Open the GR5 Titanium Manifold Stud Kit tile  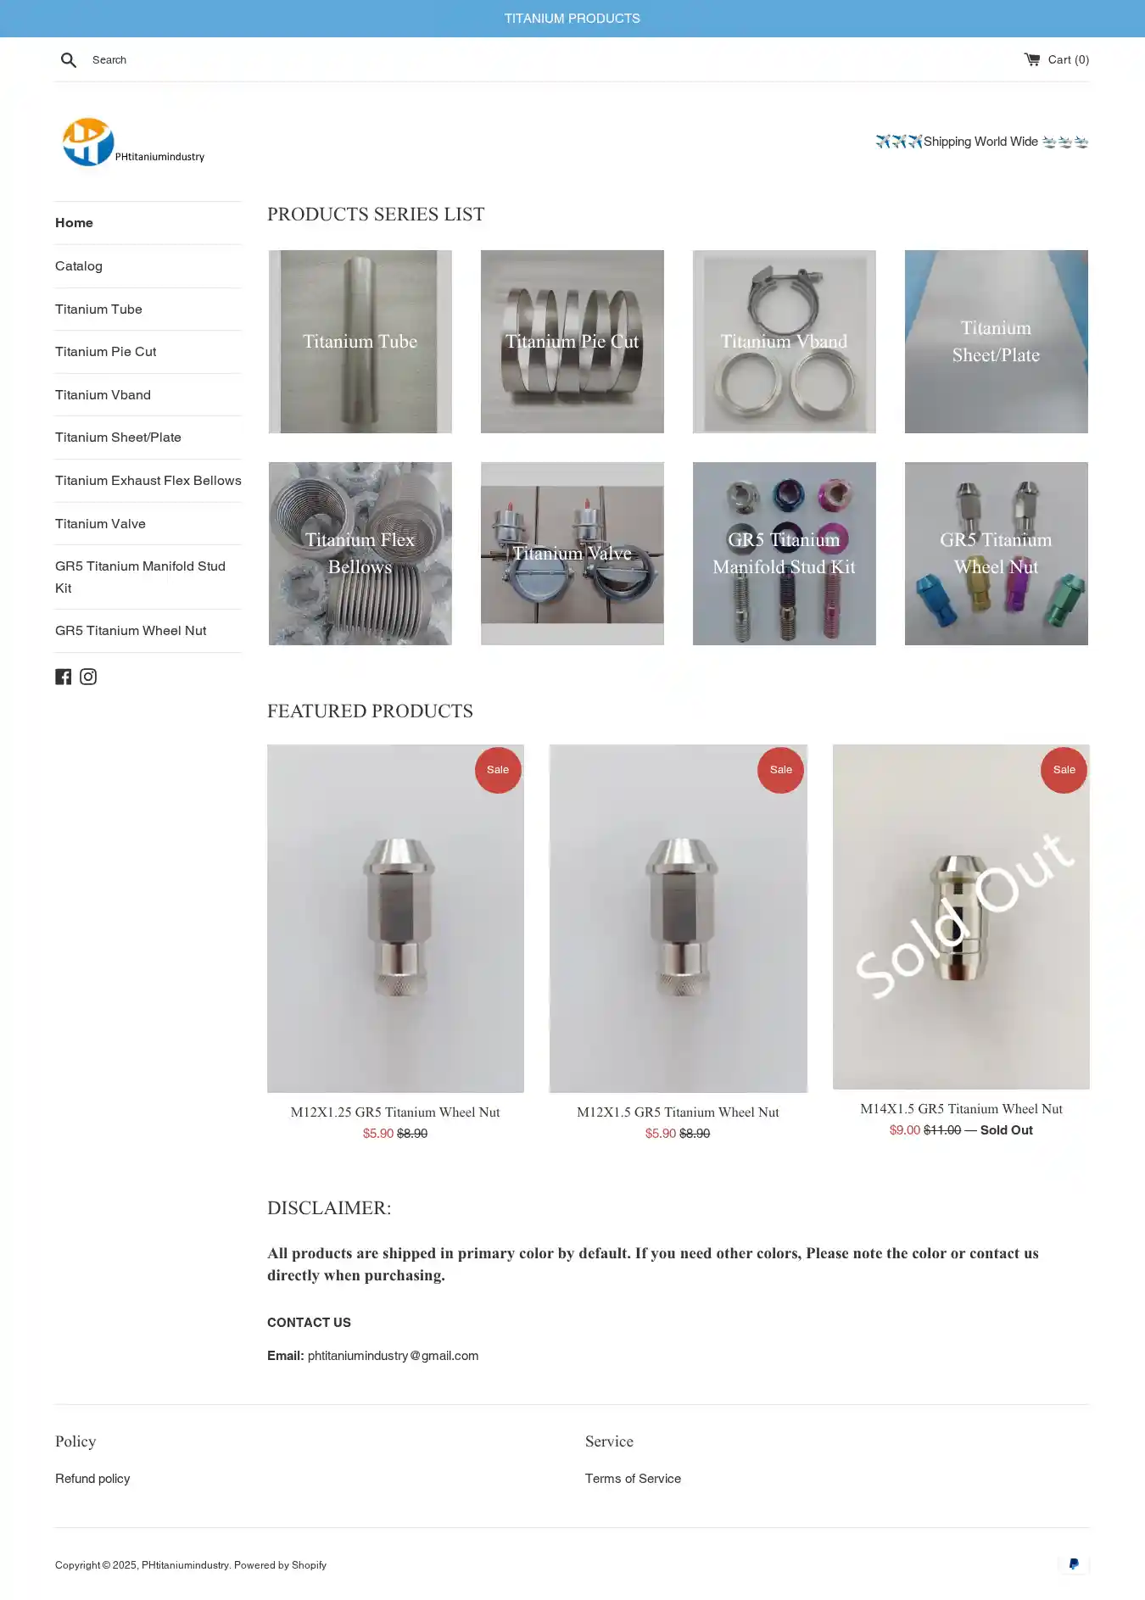click(785, 554)
